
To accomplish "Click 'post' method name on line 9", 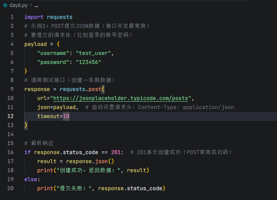I will (95, 89).
